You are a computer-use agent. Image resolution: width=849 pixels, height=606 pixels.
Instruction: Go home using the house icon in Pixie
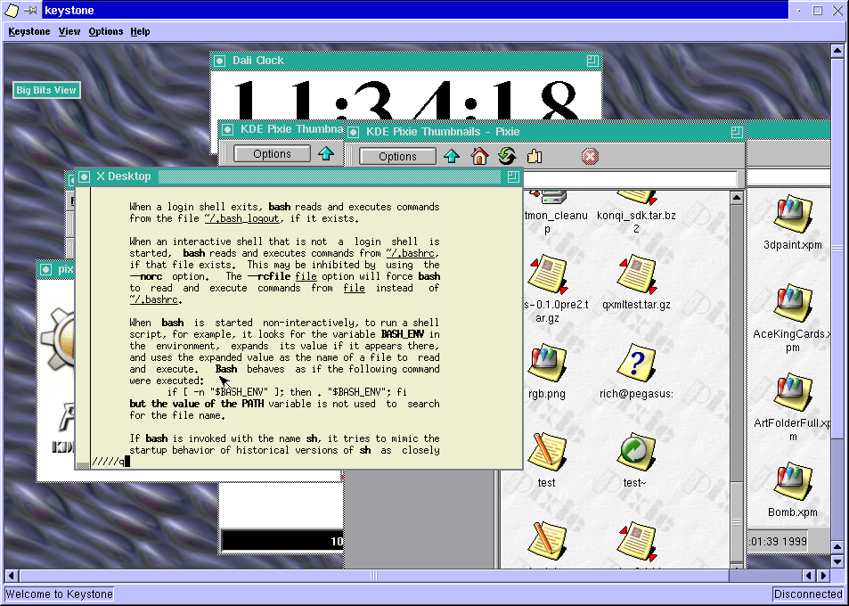(479, 157)
